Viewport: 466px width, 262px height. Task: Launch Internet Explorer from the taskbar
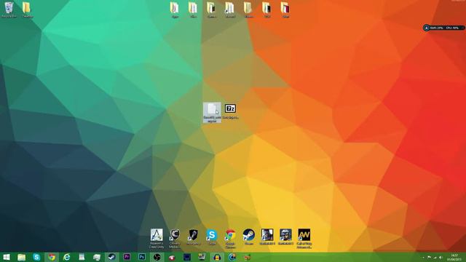pyautogui.click(x=66, y=257)
